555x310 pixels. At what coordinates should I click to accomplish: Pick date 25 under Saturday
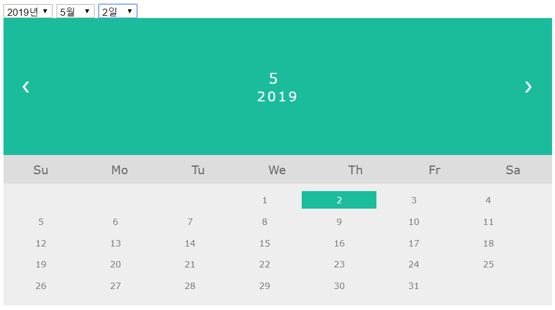pos(488,265)
